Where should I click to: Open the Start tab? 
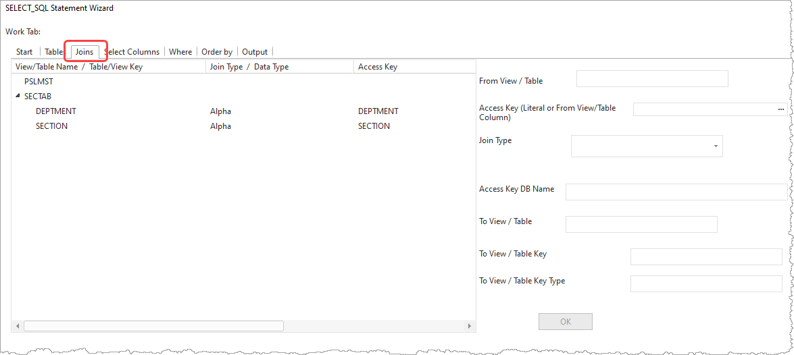(24, 52)
